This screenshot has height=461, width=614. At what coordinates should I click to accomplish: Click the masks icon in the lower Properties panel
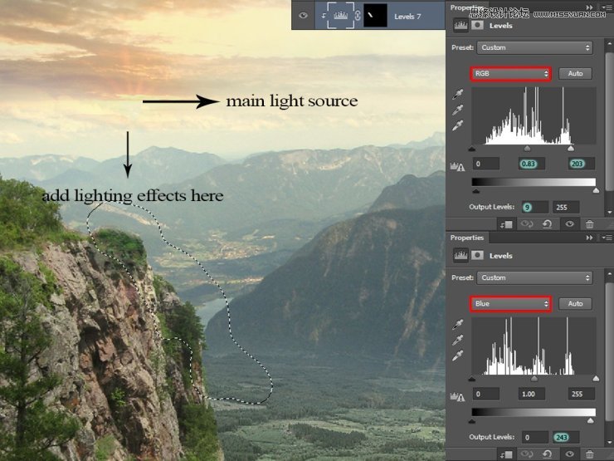point(478,256)
